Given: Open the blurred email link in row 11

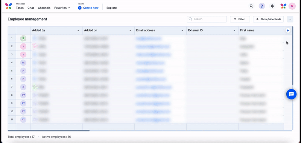Looking at the screenshot, I should [x=153, y=120].
